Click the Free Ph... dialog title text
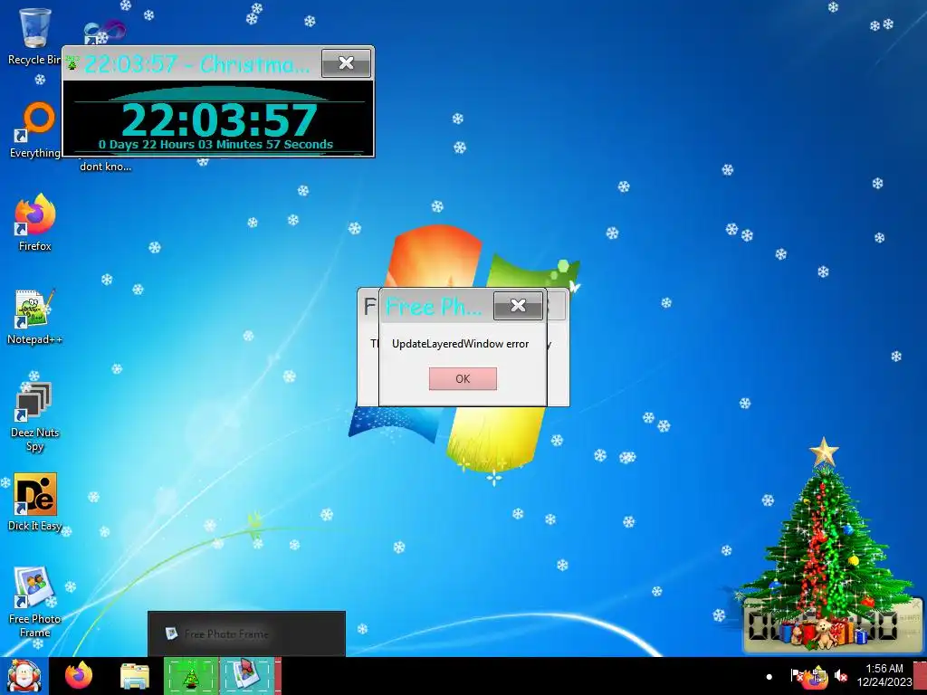The width and height of the screenshot is (927, 695). [434, 307]
